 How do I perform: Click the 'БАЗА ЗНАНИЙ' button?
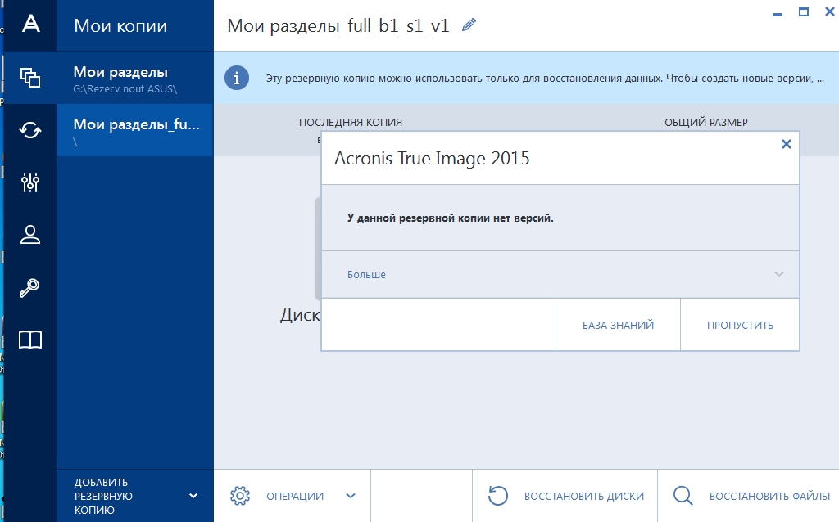618,325
